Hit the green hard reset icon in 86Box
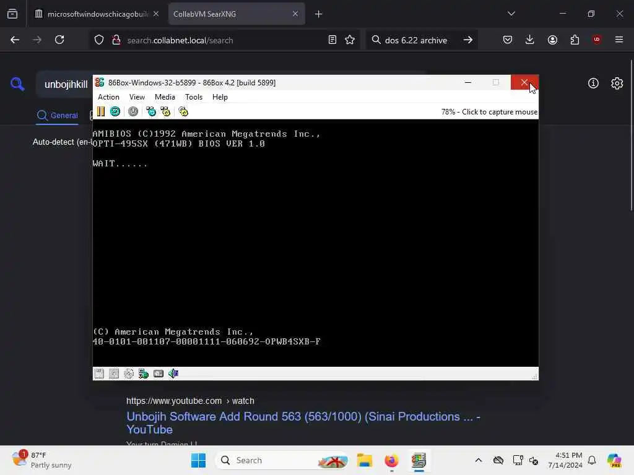634x475 pixels. 115,111
